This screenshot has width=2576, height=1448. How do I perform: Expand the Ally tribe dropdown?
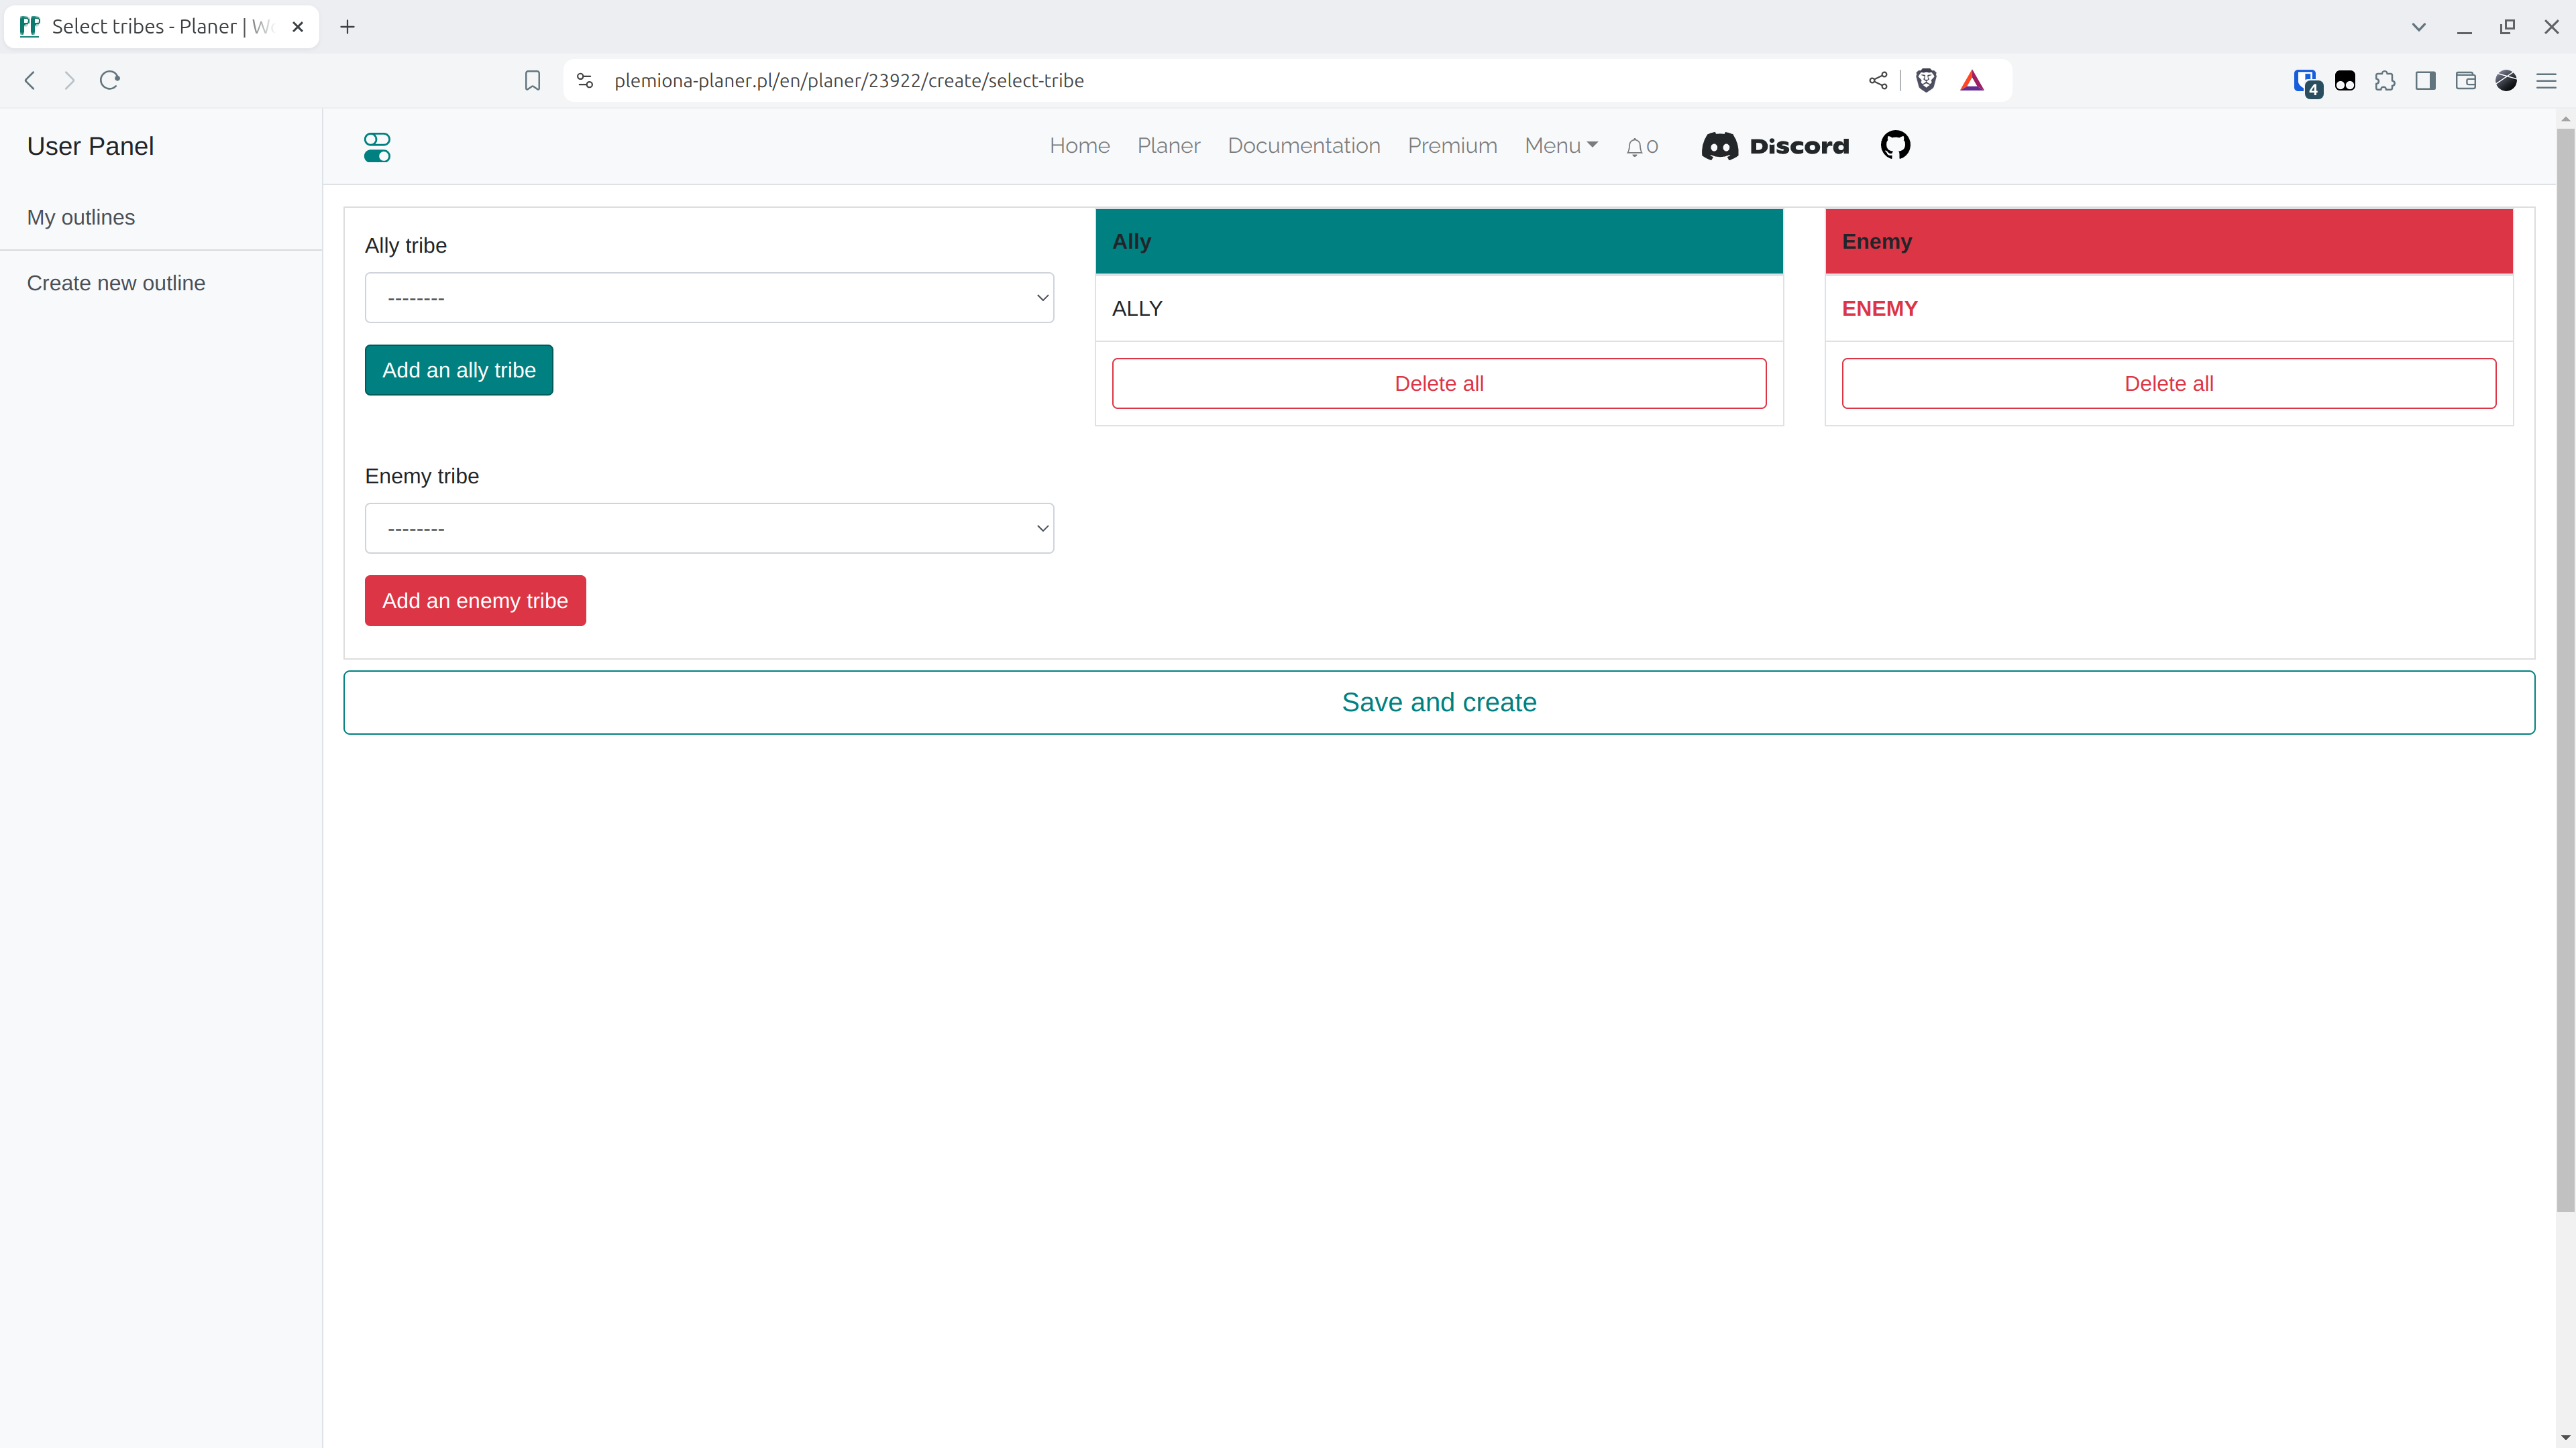coord(709,298)
